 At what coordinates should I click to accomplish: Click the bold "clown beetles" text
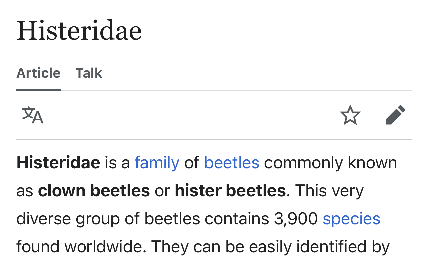[x=94, y=191]
